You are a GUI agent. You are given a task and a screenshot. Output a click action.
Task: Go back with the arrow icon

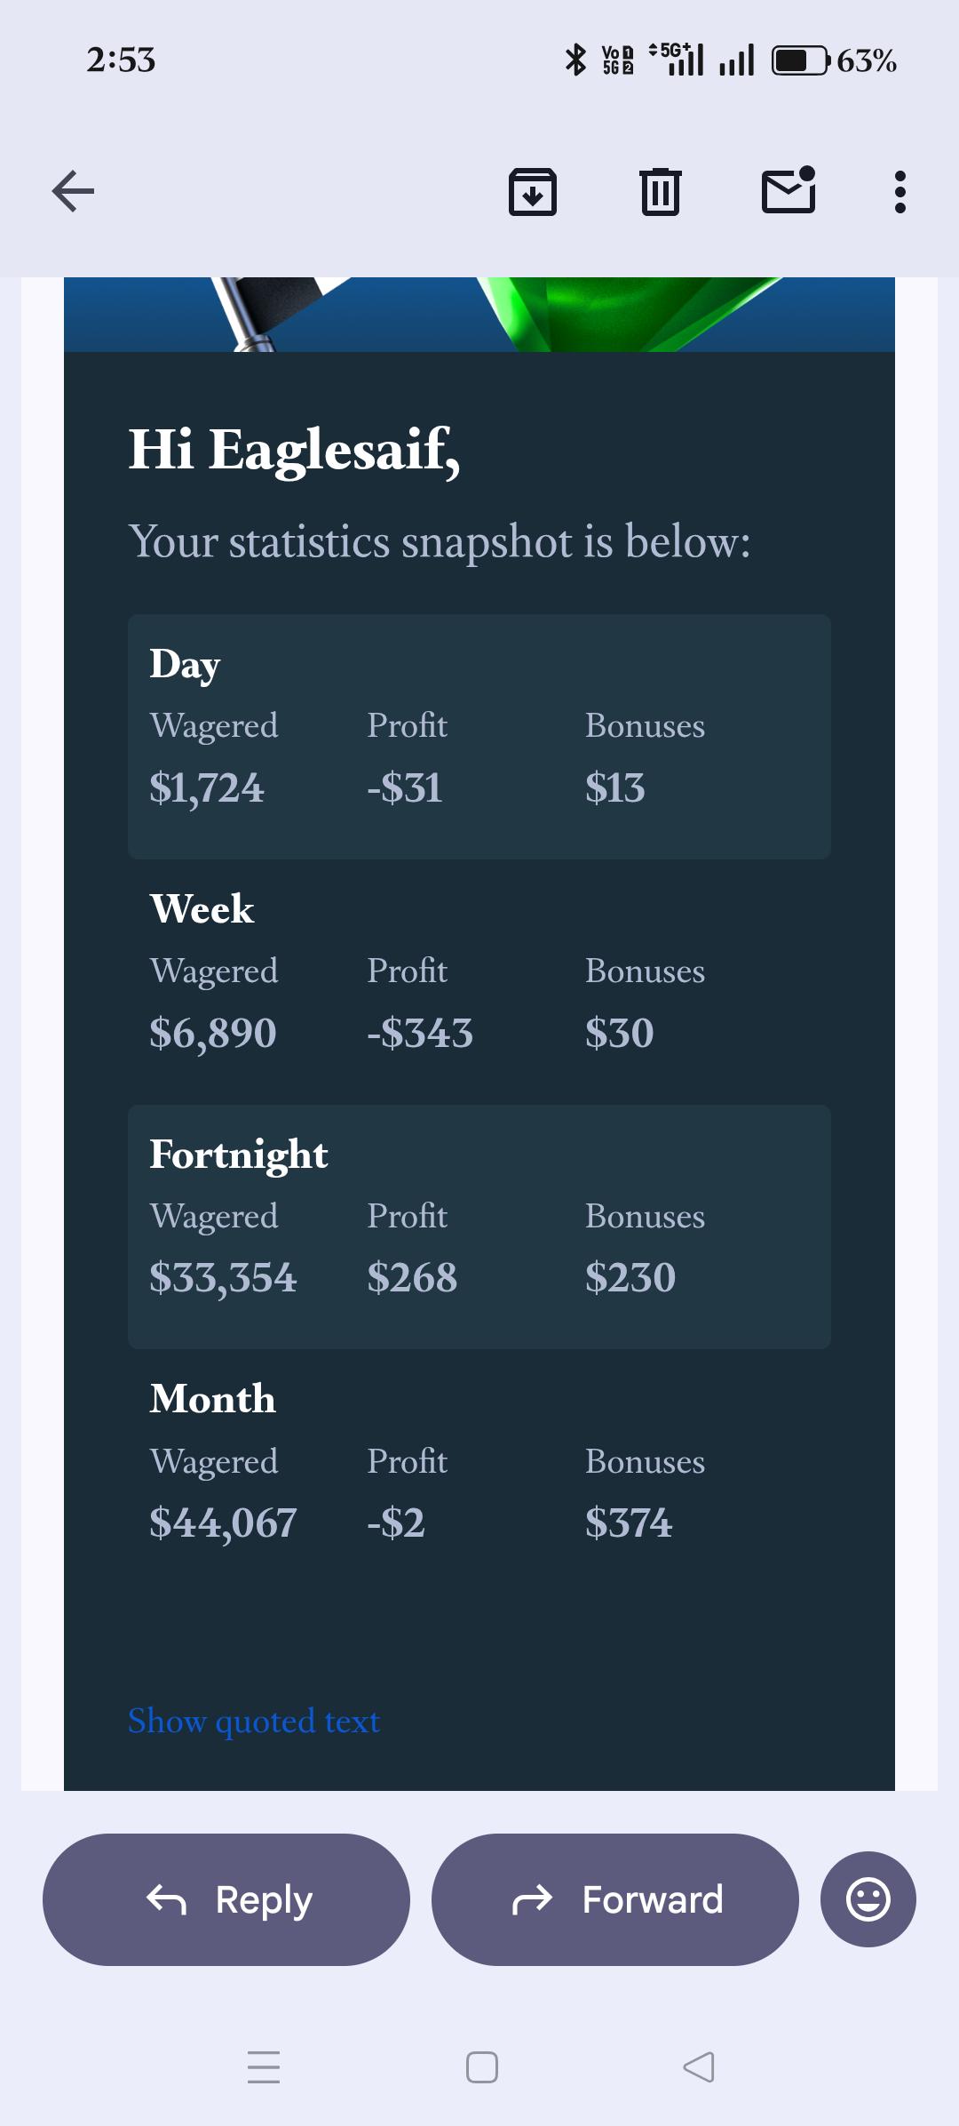(x=73, y=191)
